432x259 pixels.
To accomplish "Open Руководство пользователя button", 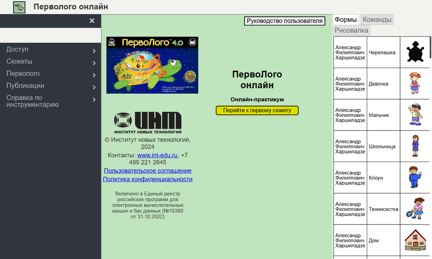I will [285, 21].
